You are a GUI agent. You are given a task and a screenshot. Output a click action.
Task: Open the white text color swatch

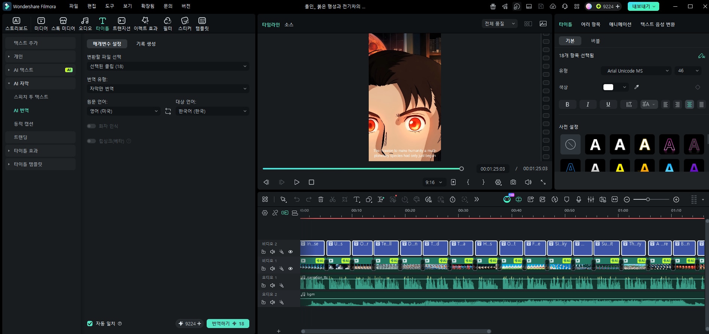tap(608, 87)
